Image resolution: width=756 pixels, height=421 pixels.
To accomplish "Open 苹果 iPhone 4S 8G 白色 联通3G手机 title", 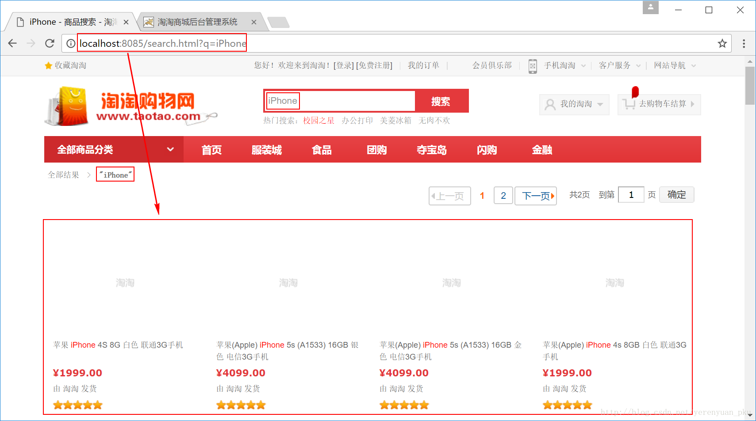I will click(x=118, y=345).
